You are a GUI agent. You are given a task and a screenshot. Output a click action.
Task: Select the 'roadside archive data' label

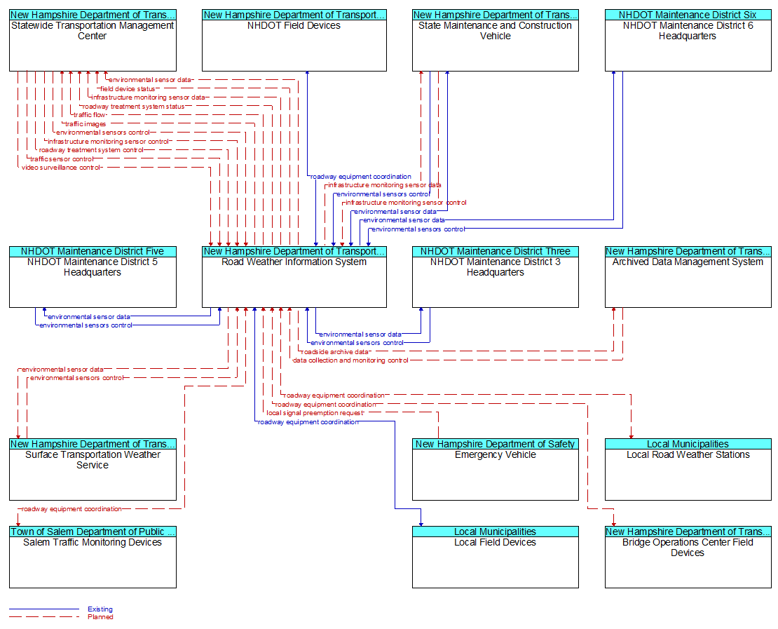(x=335, y=351)
